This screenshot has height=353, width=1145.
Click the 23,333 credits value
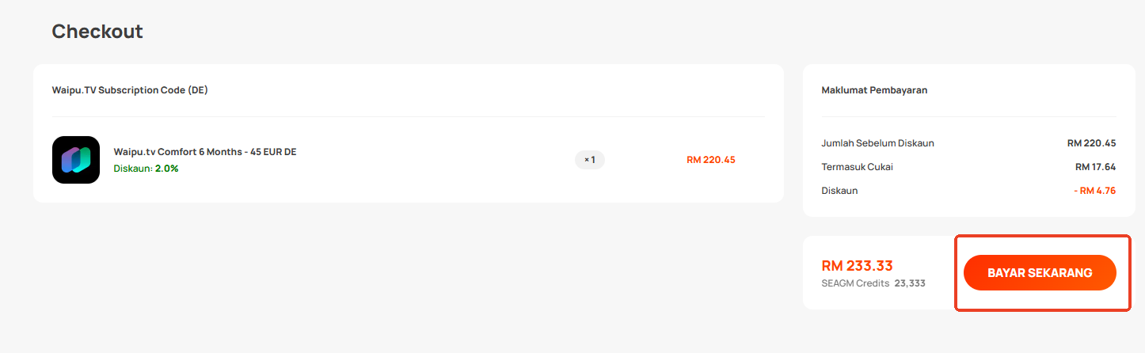click(x=910, y=283)
